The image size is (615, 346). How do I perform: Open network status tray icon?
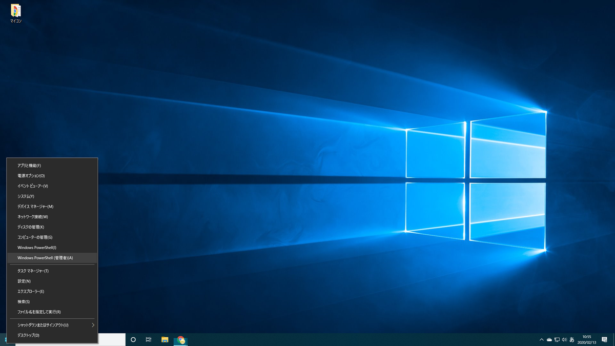click(x=557, y=339)
